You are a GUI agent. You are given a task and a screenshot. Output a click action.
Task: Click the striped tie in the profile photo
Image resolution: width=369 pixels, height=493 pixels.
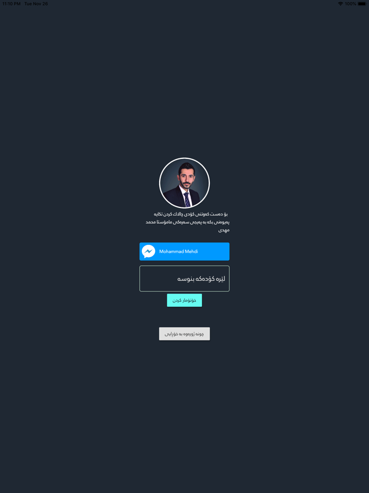point(187,200)
